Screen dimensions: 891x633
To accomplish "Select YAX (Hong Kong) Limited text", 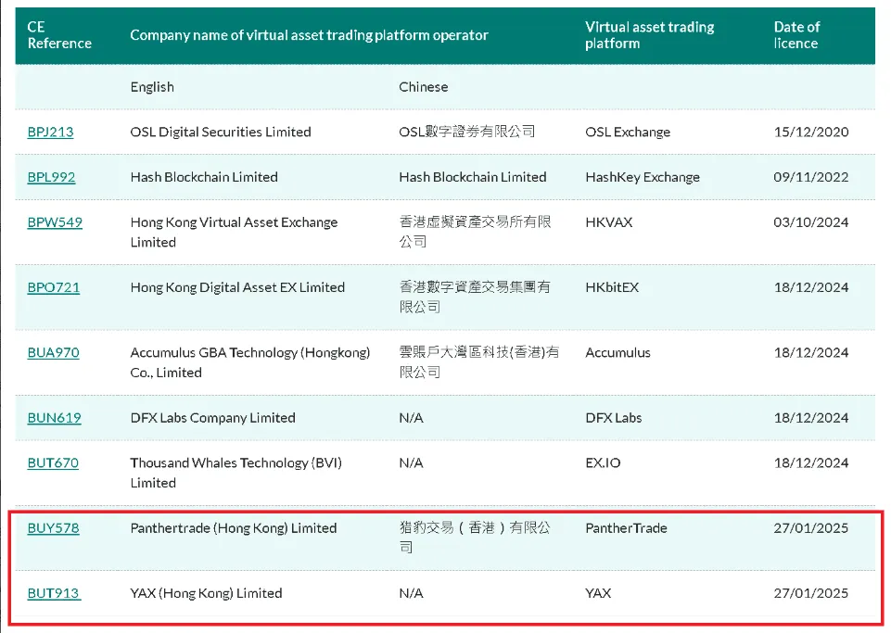I will click(x=206, y=593).
